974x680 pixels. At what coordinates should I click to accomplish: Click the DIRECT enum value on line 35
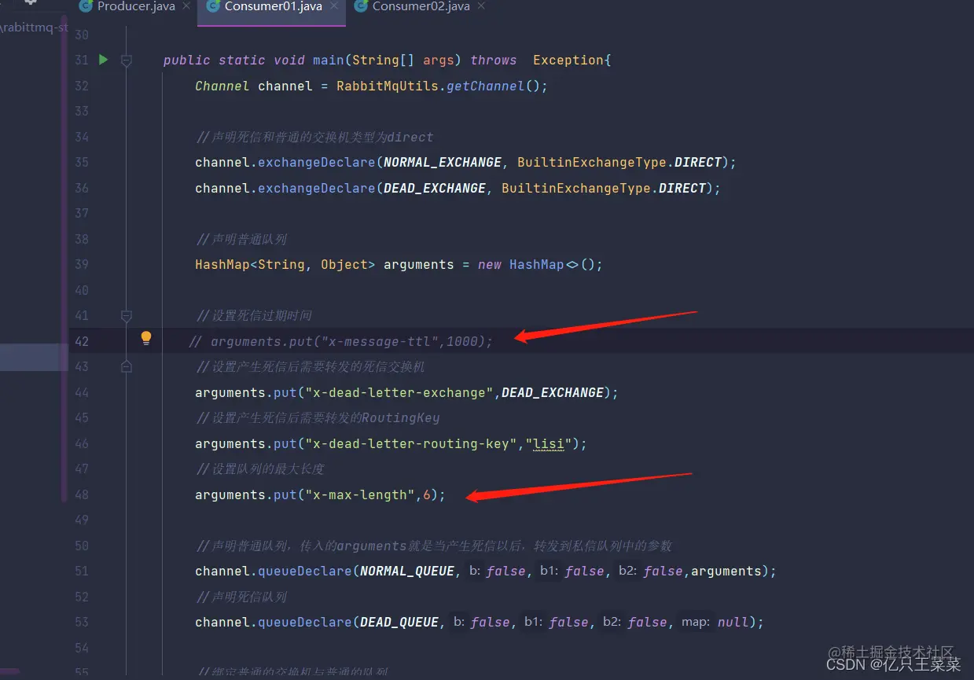pos(698,162)
